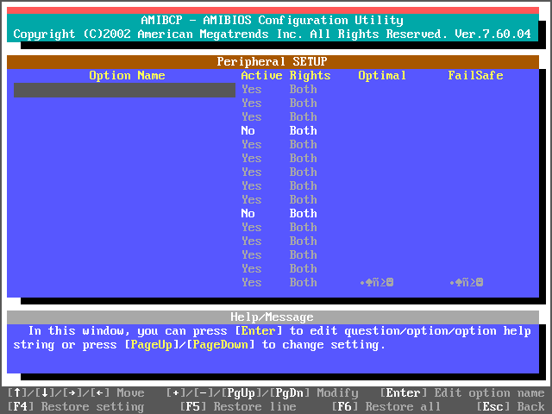Click yellow [Enter] in the help message

[x=259, y=331]
